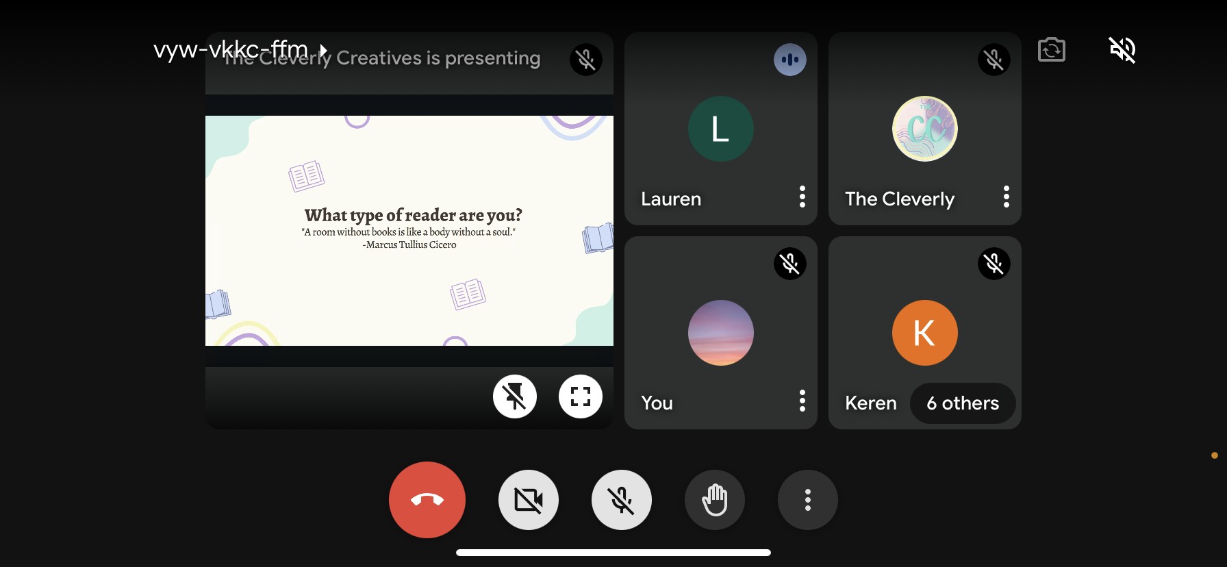Open the three-dot menu on Lauren's tile

coord(802,197)
